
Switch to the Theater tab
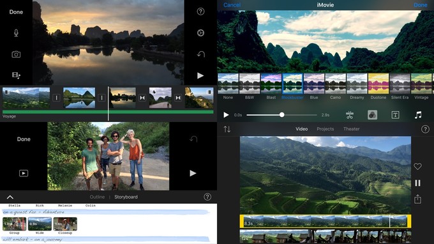[x=352, y=129]
